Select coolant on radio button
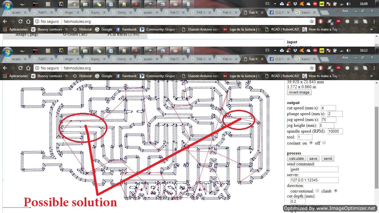379x213 pixels. pyautogui.click(x=311, y=143)
